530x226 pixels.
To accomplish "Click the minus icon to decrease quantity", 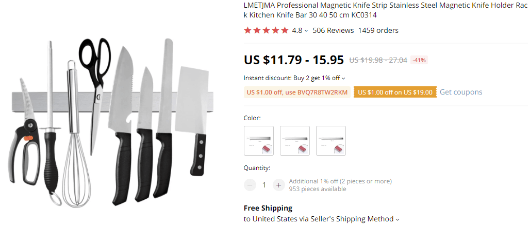I will click(250, 185).
